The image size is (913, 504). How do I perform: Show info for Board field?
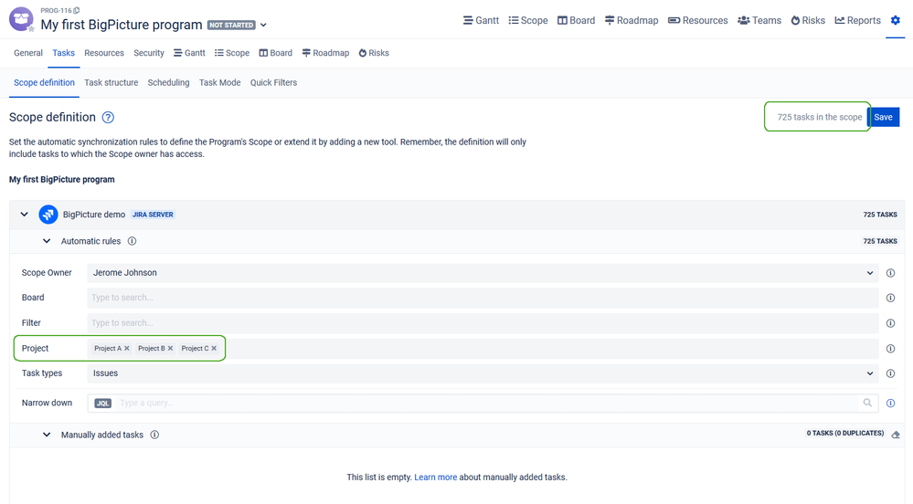point(890,298)
